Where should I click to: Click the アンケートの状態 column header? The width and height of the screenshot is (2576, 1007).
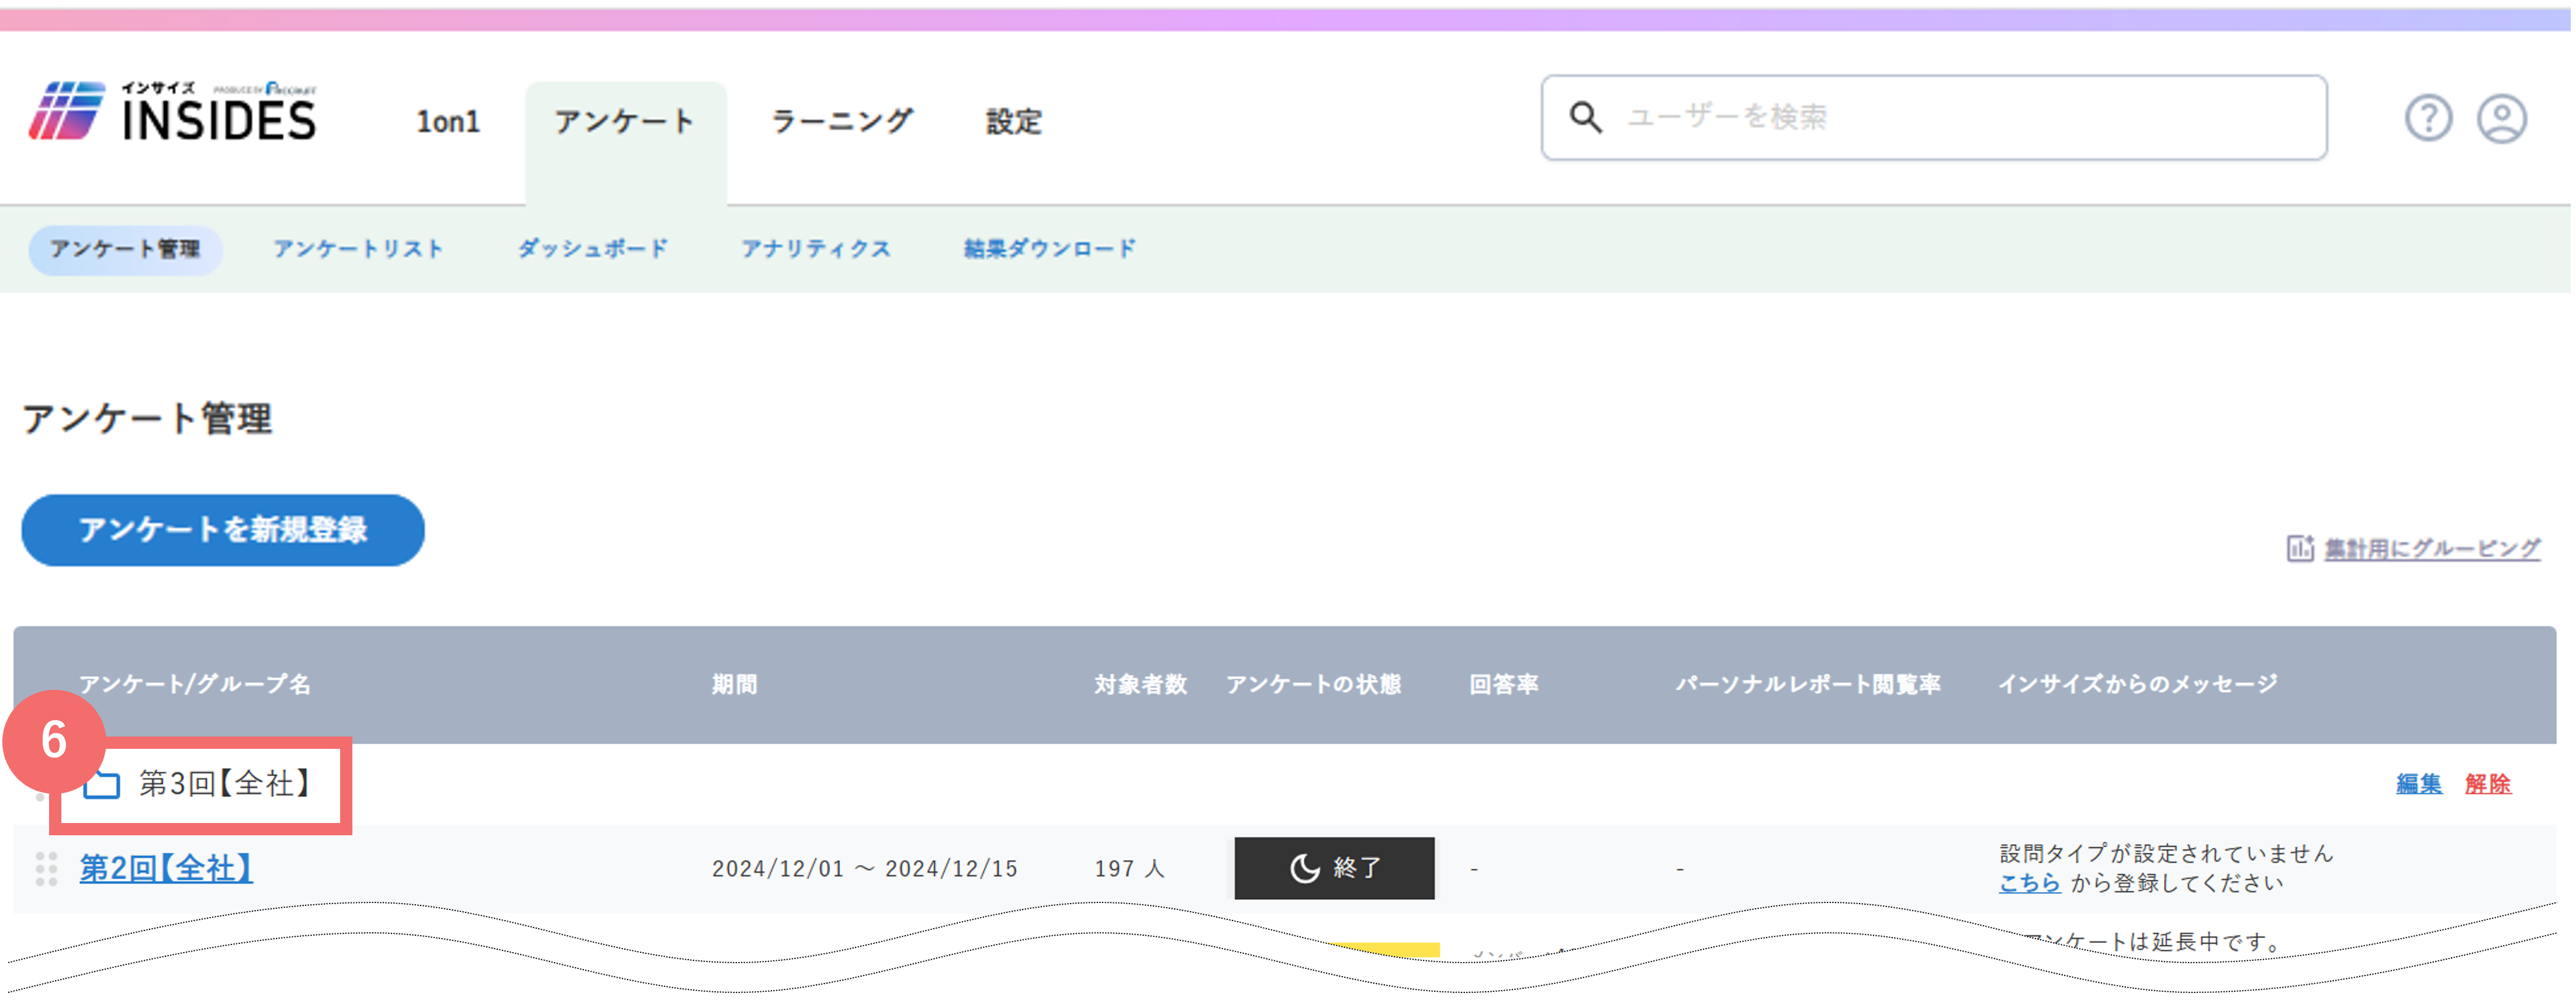[1314, 685]
